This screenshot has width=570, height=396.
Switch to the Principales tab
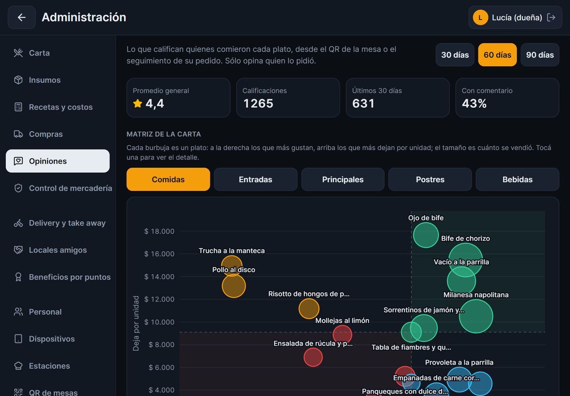343,179
